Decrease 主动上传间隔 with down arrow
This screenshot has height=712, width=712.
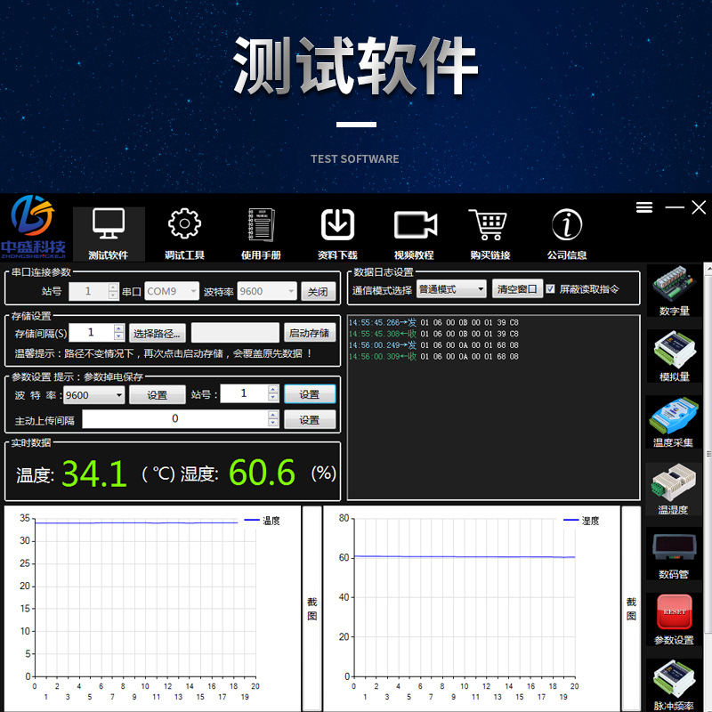pos(273,424)
